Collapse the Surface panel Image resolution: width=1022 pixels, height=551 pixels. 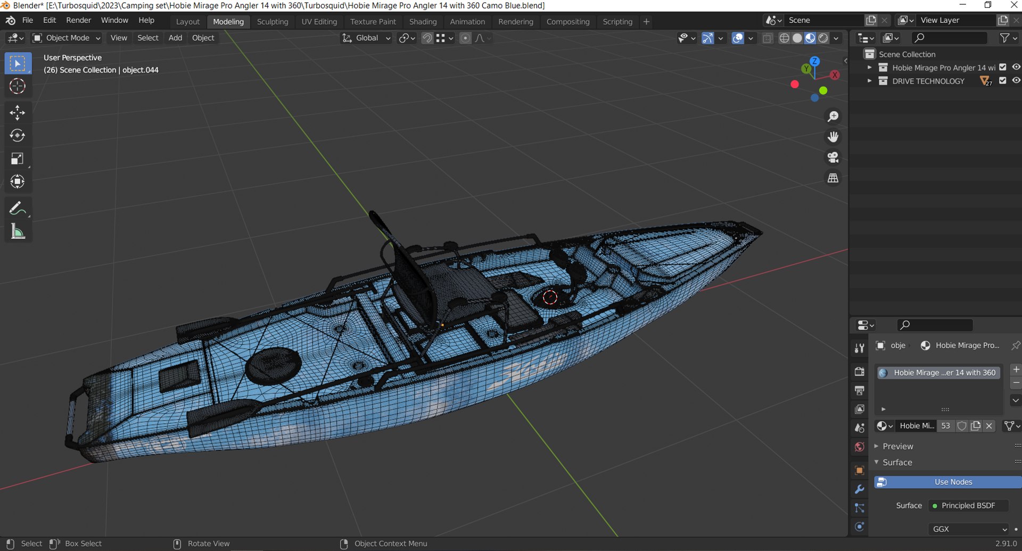click(x=897, y=462)
